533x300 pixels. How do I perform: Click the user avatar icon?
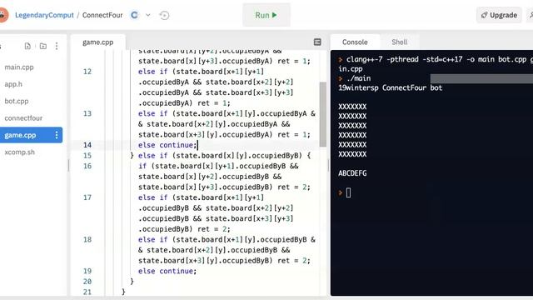[3, 15]
